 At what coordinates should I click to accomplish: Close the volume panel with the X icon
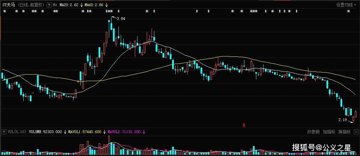[x=357, y=132]
